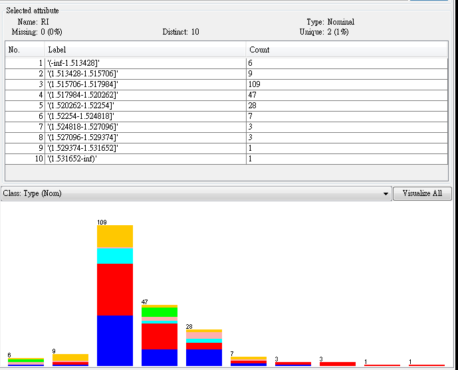Click count cell showing 28
This screenshot has width=458, height=370.
click(x=347, y=106)
